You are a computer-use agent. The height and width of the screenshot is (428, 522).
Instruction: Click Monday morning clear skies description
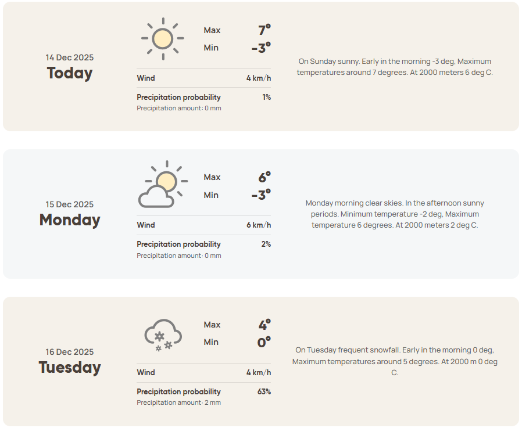coord(395,214)
